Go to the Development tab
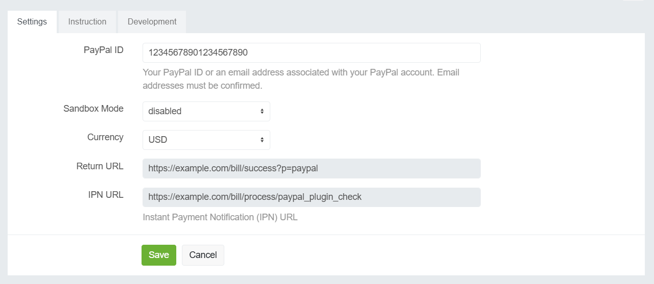Viewport: 654px width, 284px height. coord(152,22)
